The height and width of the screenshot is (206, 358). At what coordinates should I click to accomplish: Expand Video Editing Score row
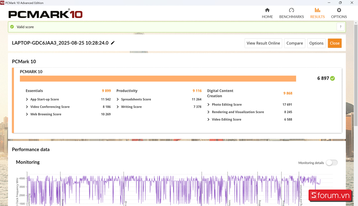pyautogui.click(x=209, y=120)
